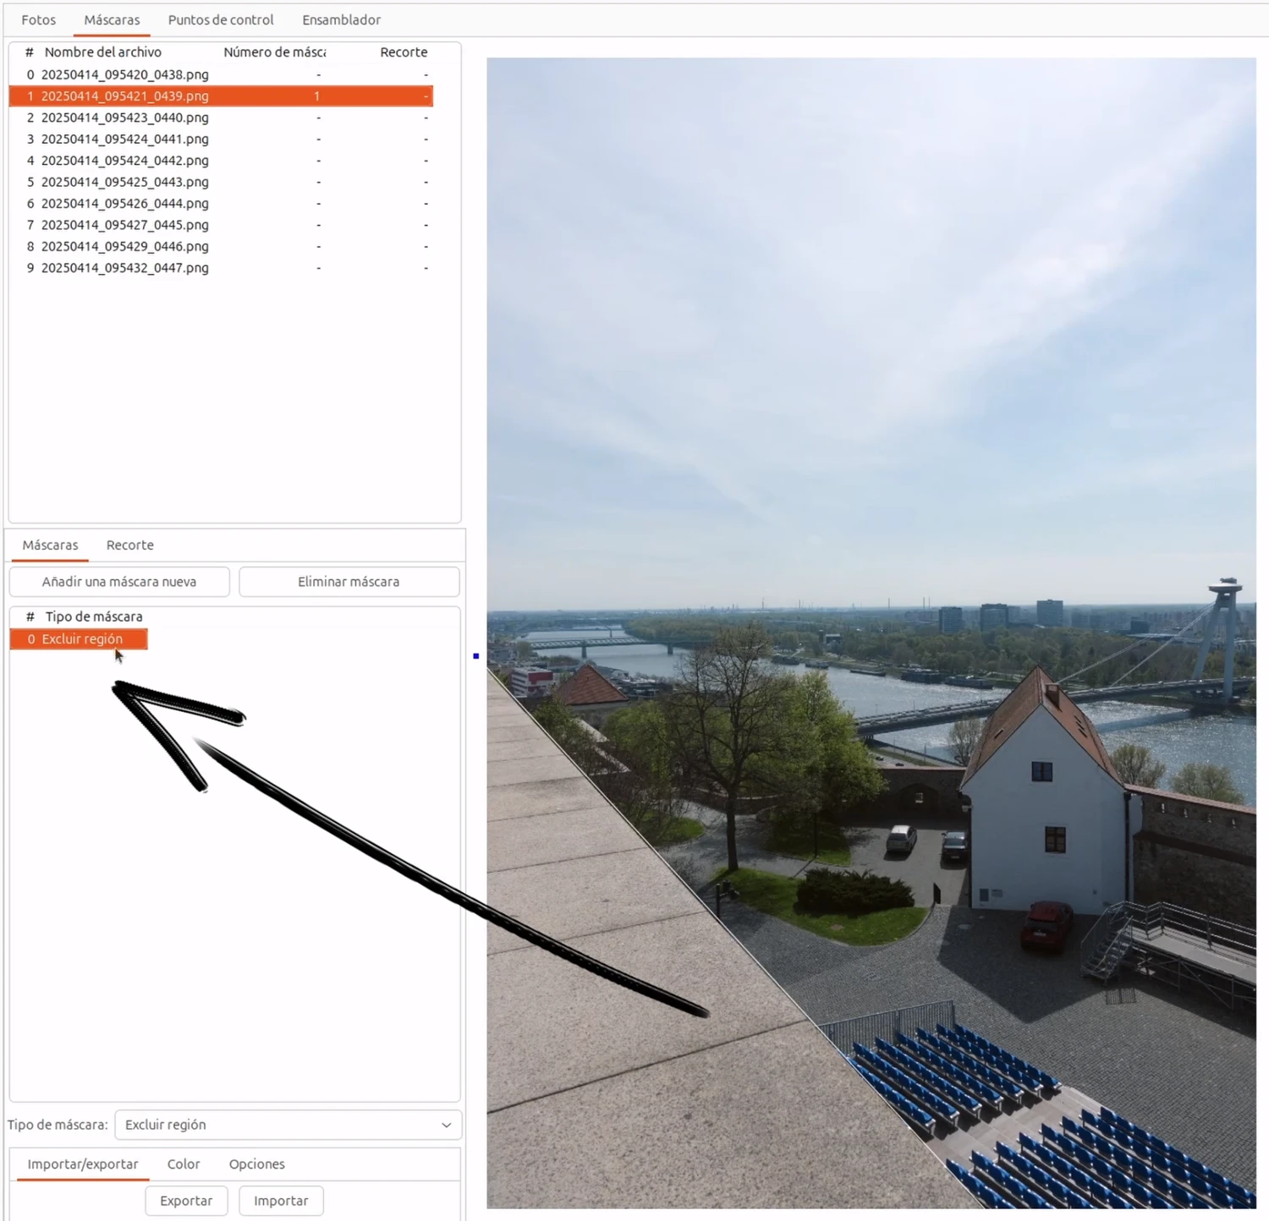Screen dimensions: 1269x1221
Task: Select file 20250414_095420_0438.png
Action: pos(124,74)
